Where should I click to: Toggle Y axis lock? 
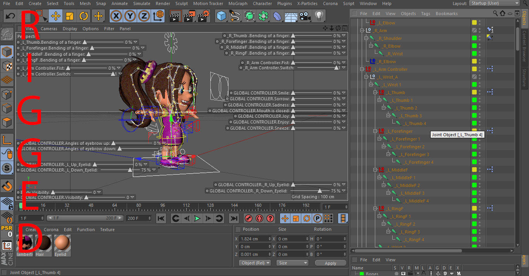pos(130,16)
